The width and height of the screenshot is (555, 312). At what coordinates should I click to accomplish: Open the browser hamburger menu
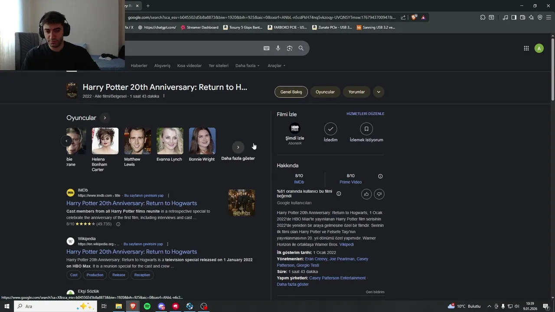pyautogui.click(x=549, y=17)
